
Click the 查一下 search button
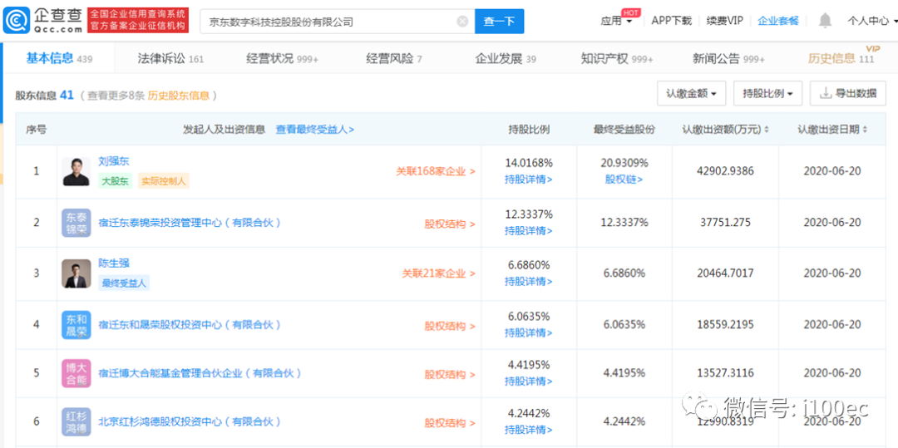click(x=500, y=22)
